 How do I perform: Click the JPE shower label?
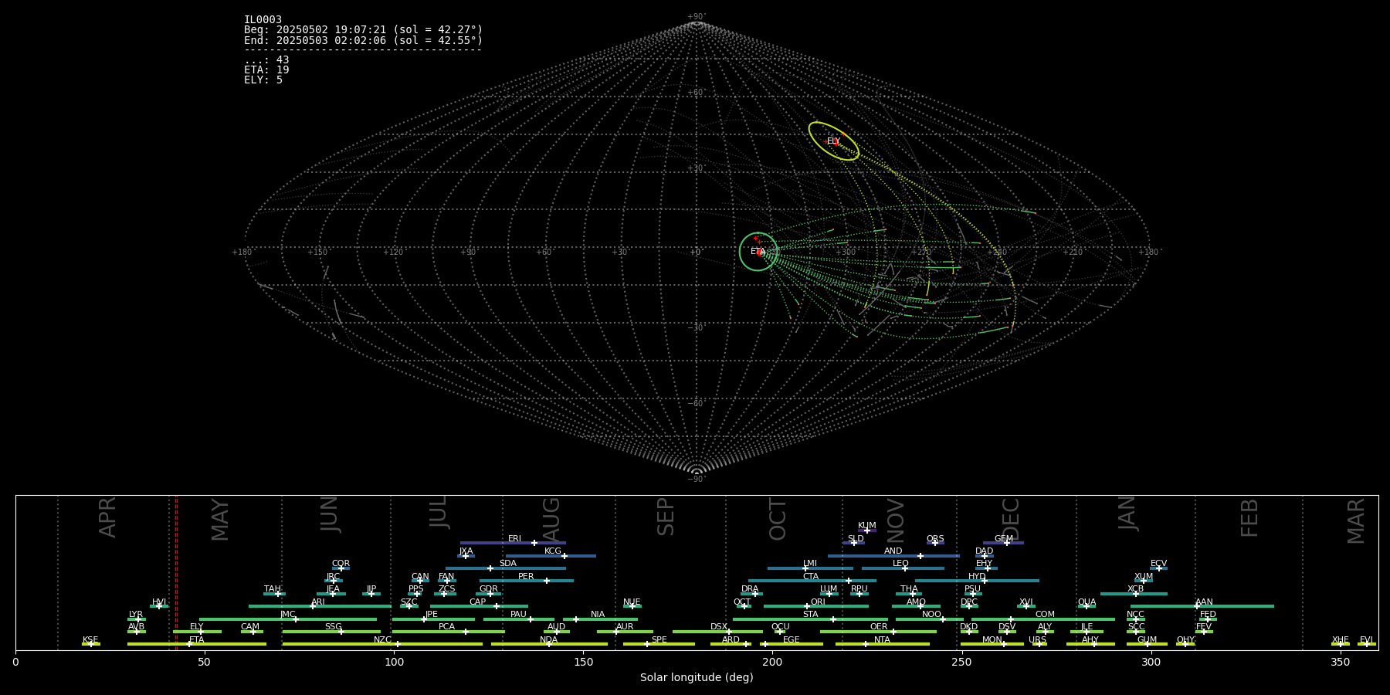tap(431, 615)
